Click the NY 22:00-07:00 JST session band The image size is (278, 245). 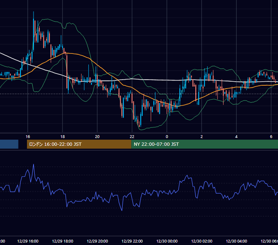(x=204, y=144)
